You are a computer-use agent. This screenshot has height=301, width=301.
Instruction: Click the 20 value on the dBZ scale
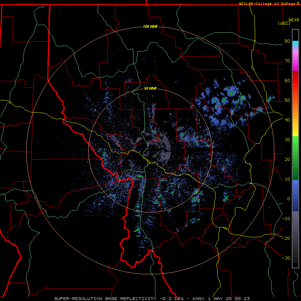click(287, 159)
